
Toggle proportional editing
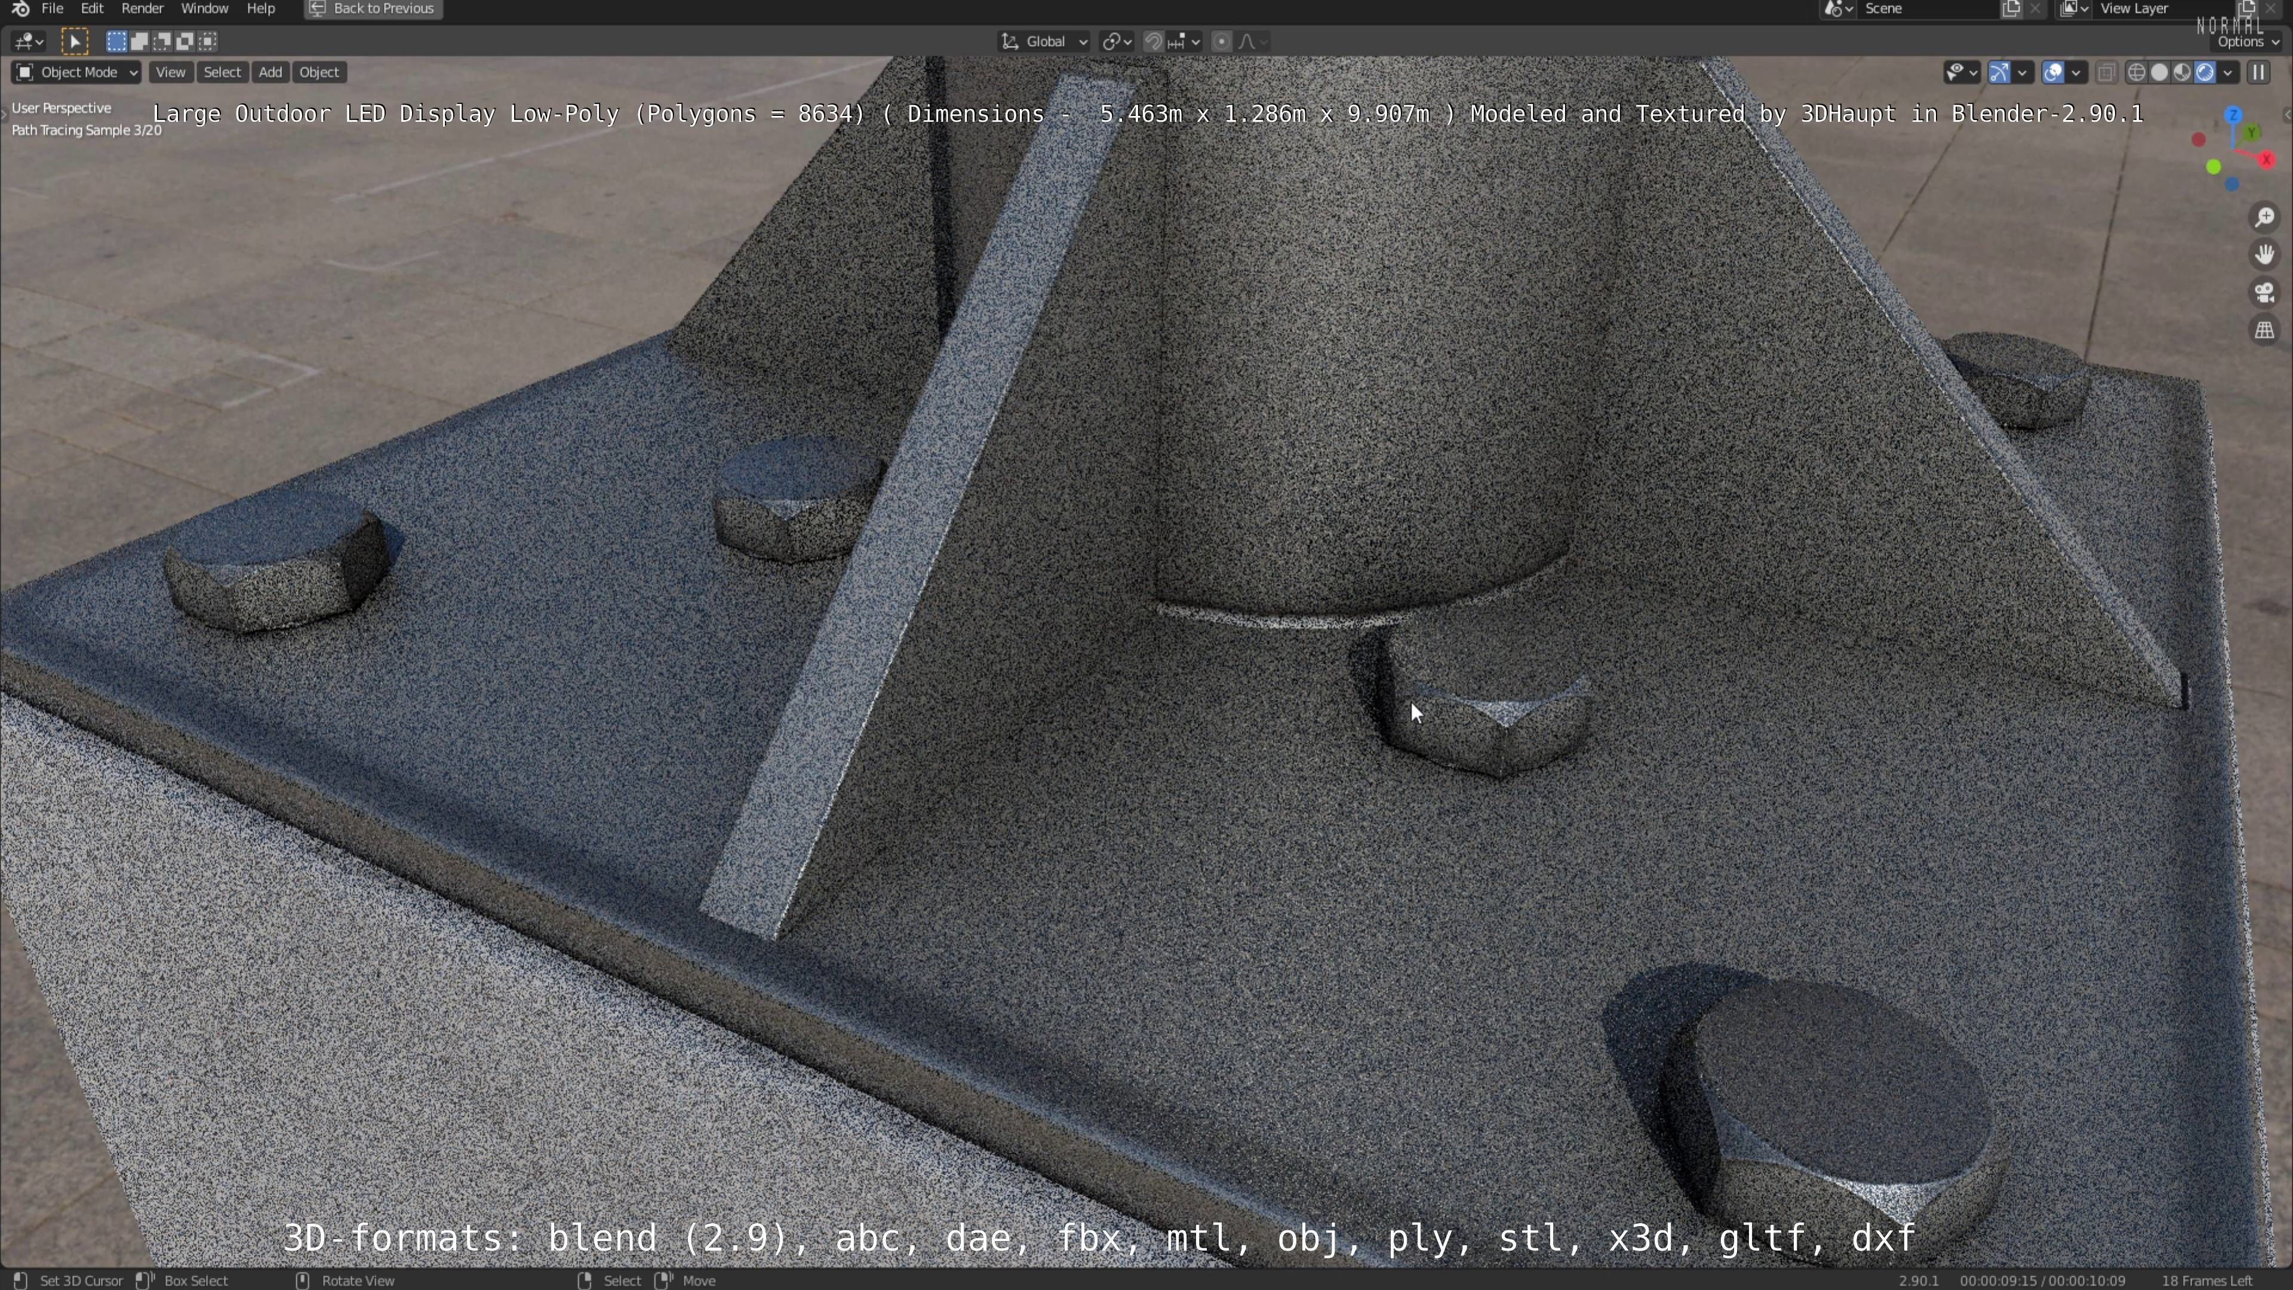tap(1222, 41)
